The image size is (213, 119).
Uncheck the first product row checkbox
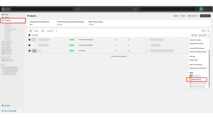[30, 40]
